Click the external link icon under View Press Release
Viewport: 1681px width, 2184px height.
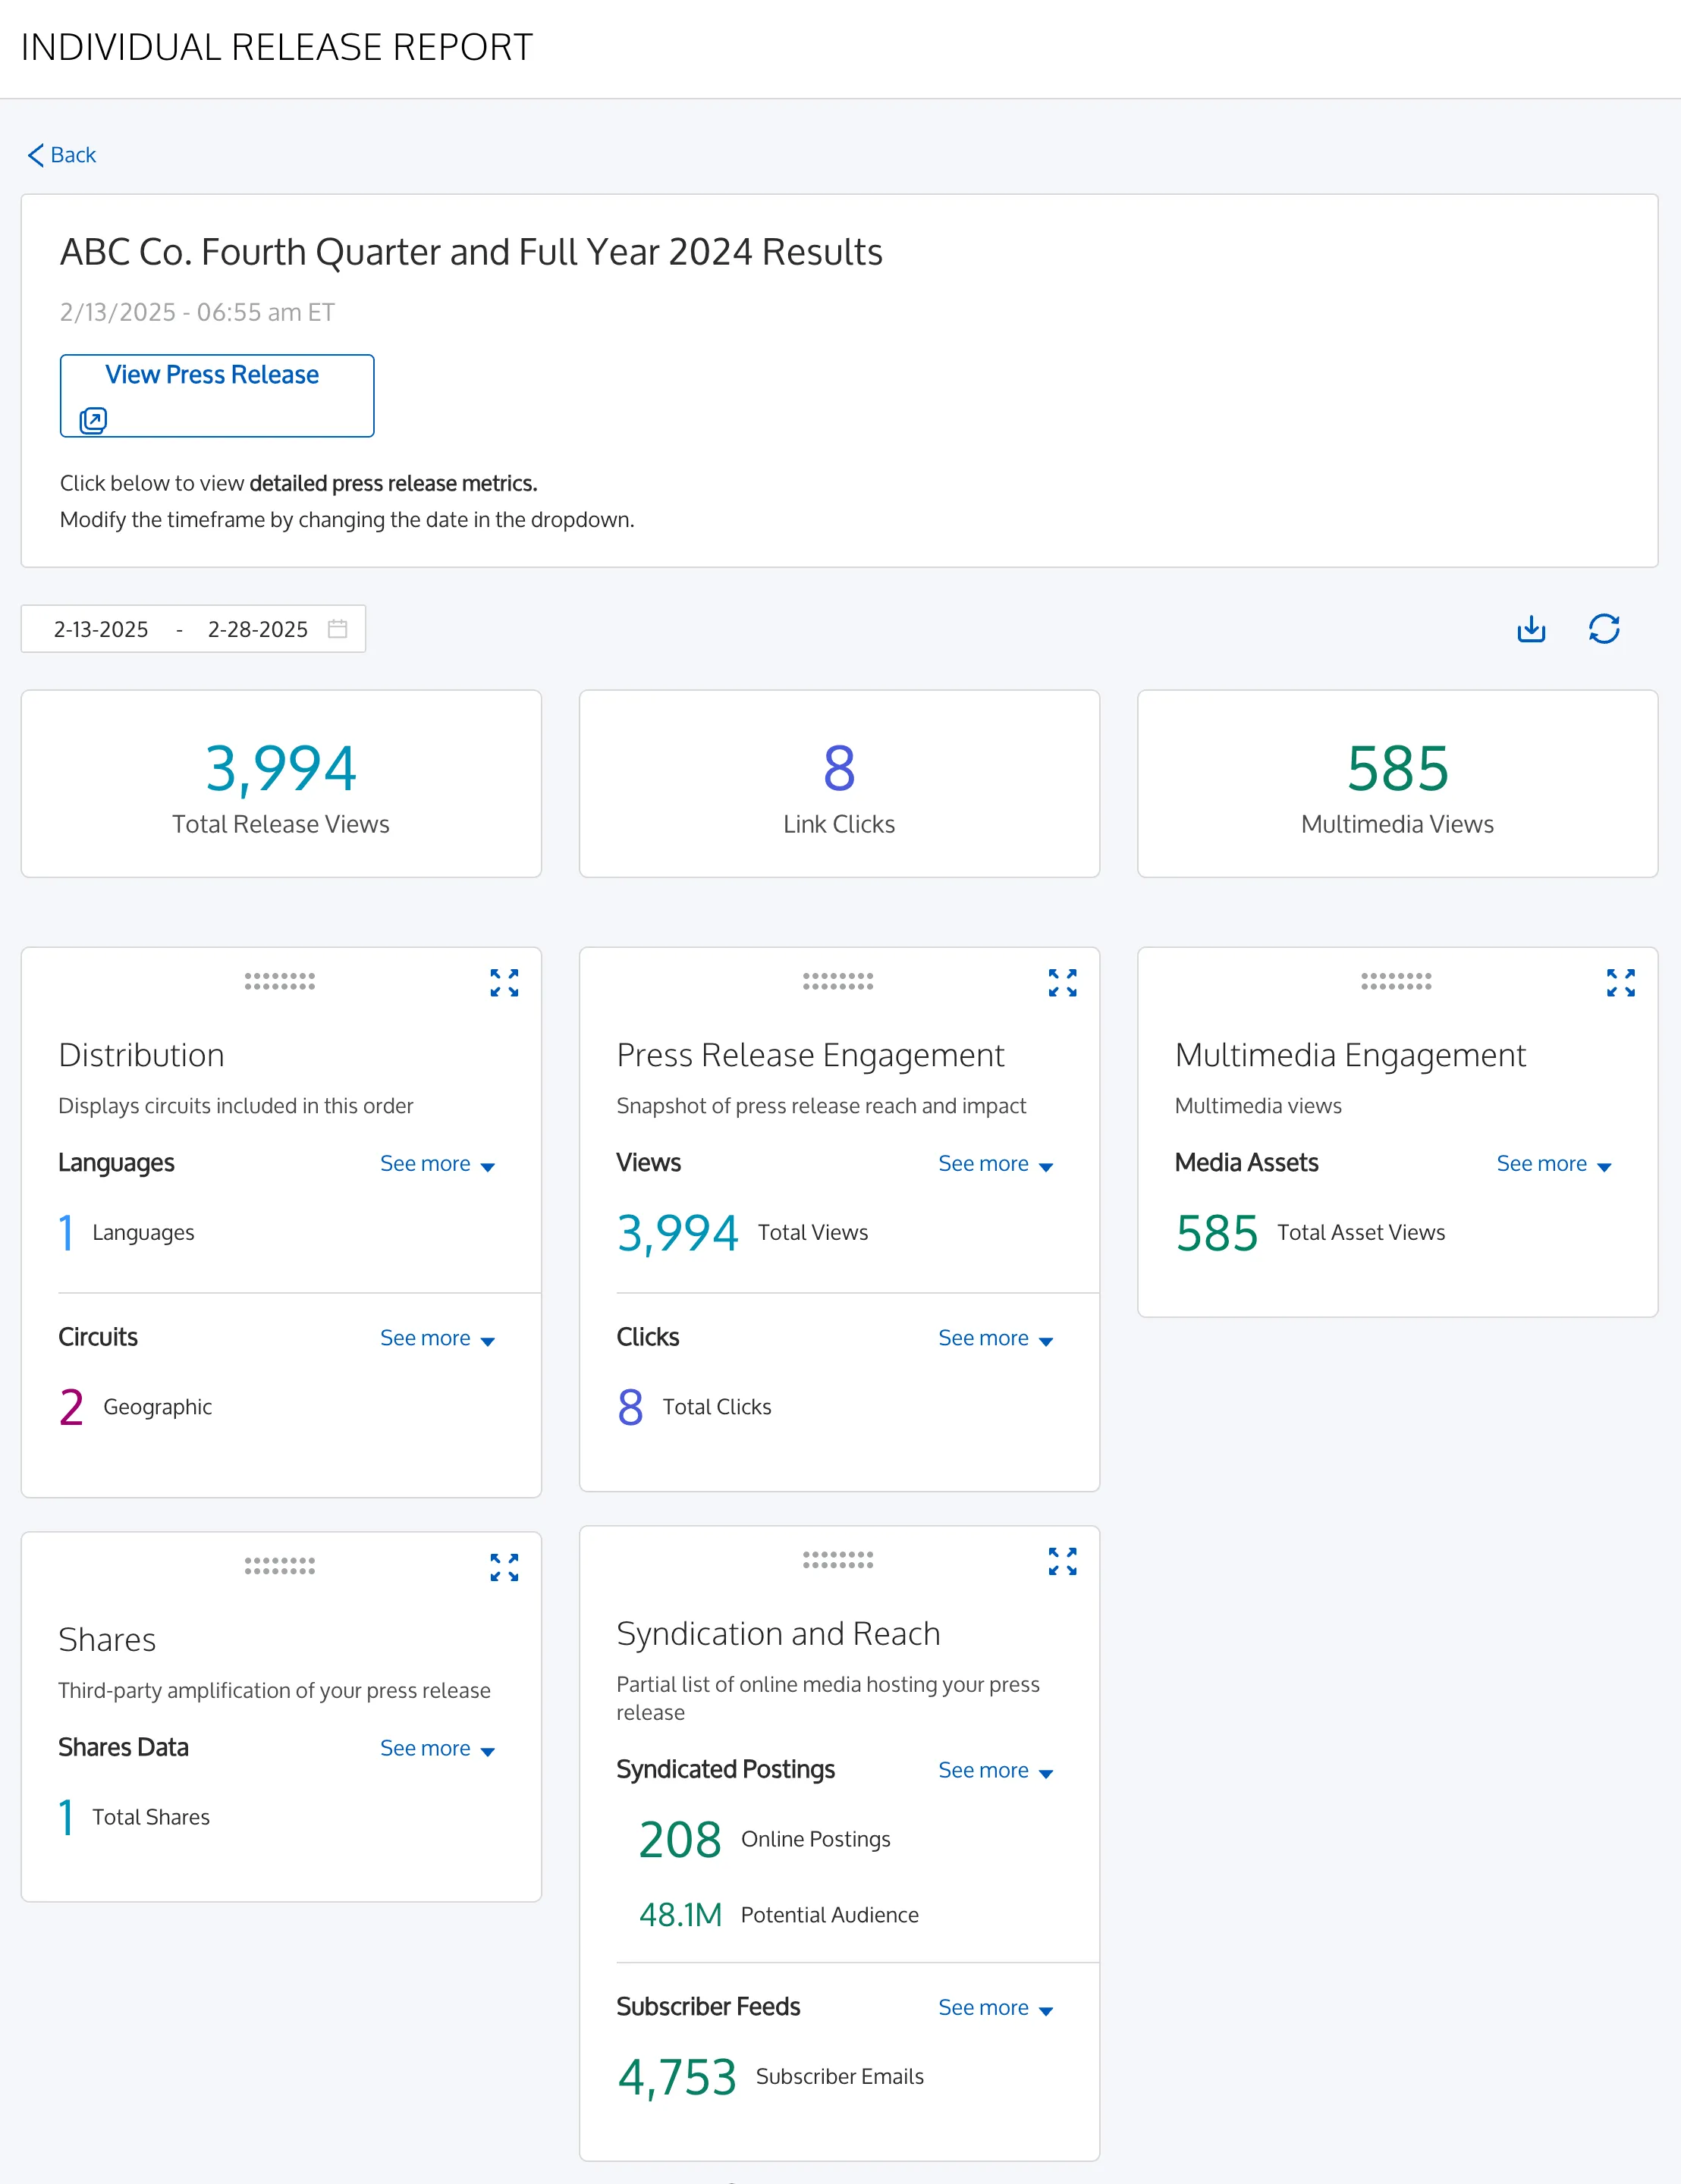point(93,420)
